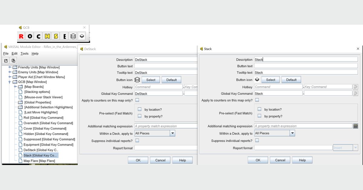Open the Help menu
This screenshot has width=363, height=190.
point(35,53)
